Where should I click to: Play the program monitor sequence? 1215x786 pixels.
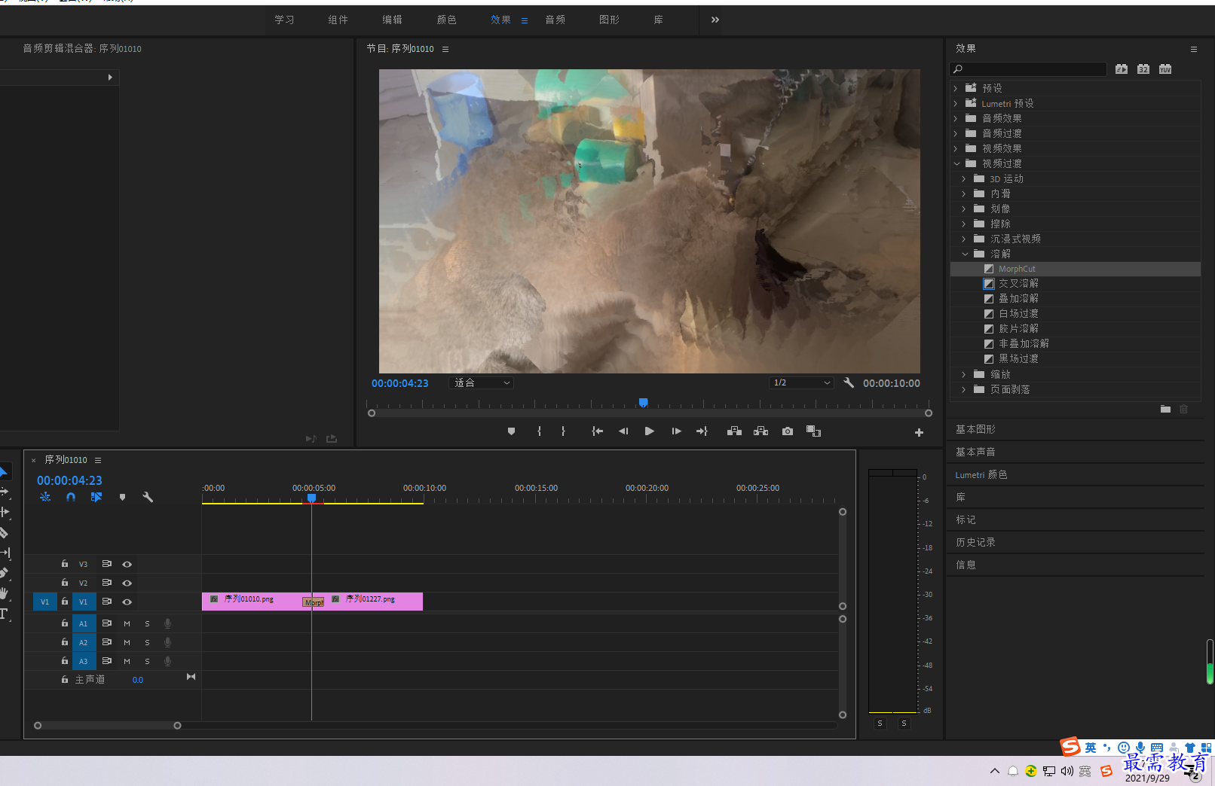[649, 431]
